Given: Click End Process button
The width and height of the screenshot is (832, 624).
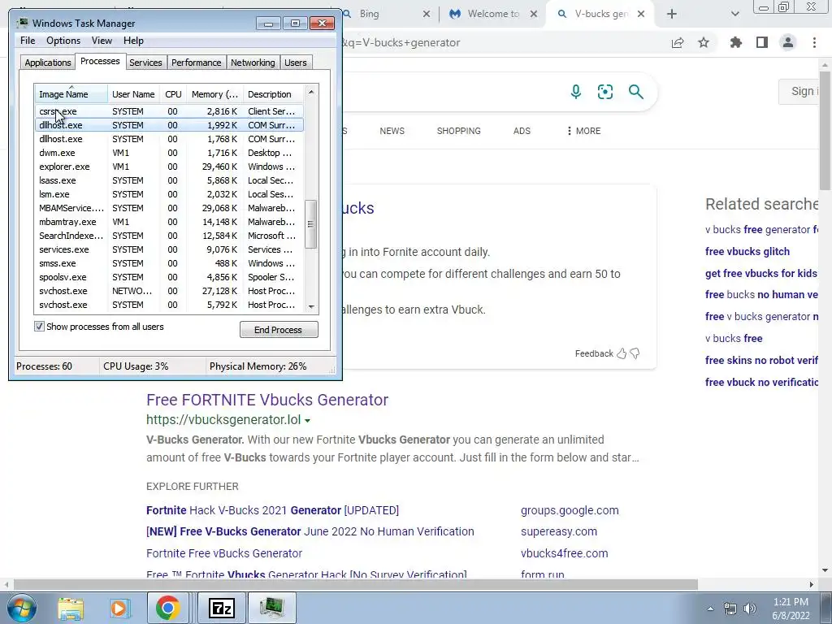Looking at the screenshot, I should click(x=279, y=330).
